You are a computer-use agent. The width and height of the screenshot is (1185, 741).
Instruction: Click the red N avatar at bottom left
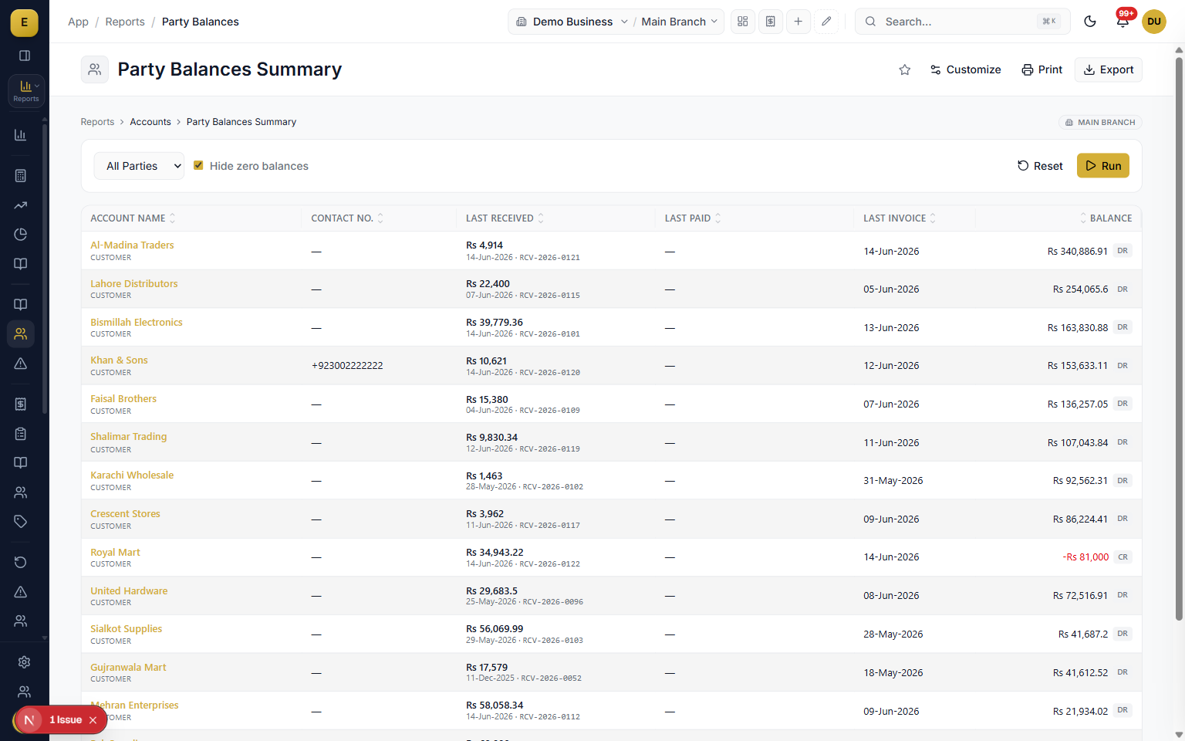[29, 720]
